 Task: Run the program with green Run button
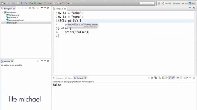[35, 3]
